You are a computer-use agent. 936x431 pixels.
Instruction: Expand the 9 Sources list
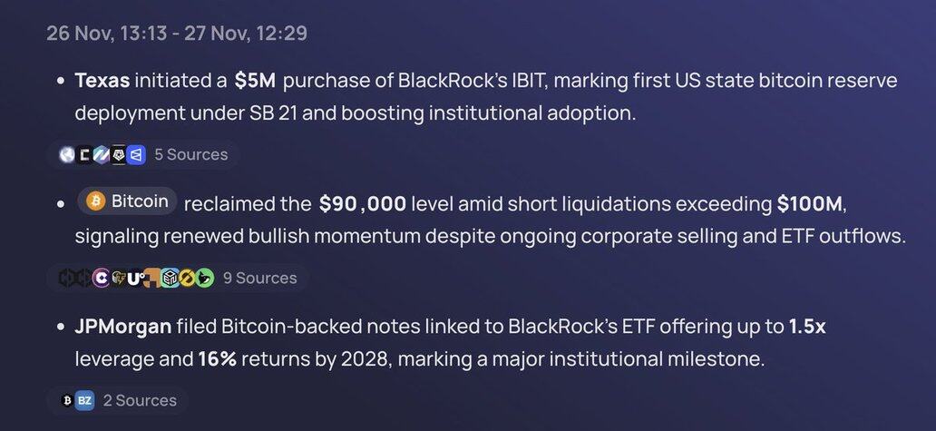point(259,278)
